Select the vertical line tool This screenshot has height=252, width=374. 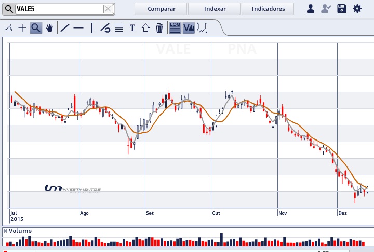click(92, 28)
